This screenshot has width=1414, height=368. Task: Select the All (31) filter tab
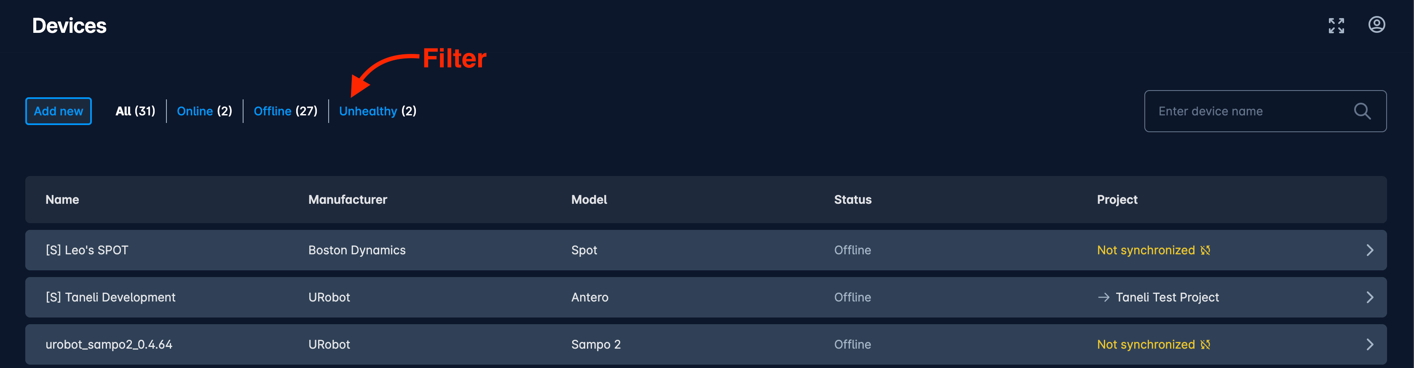pyautogui.click(x=135, y=111)
